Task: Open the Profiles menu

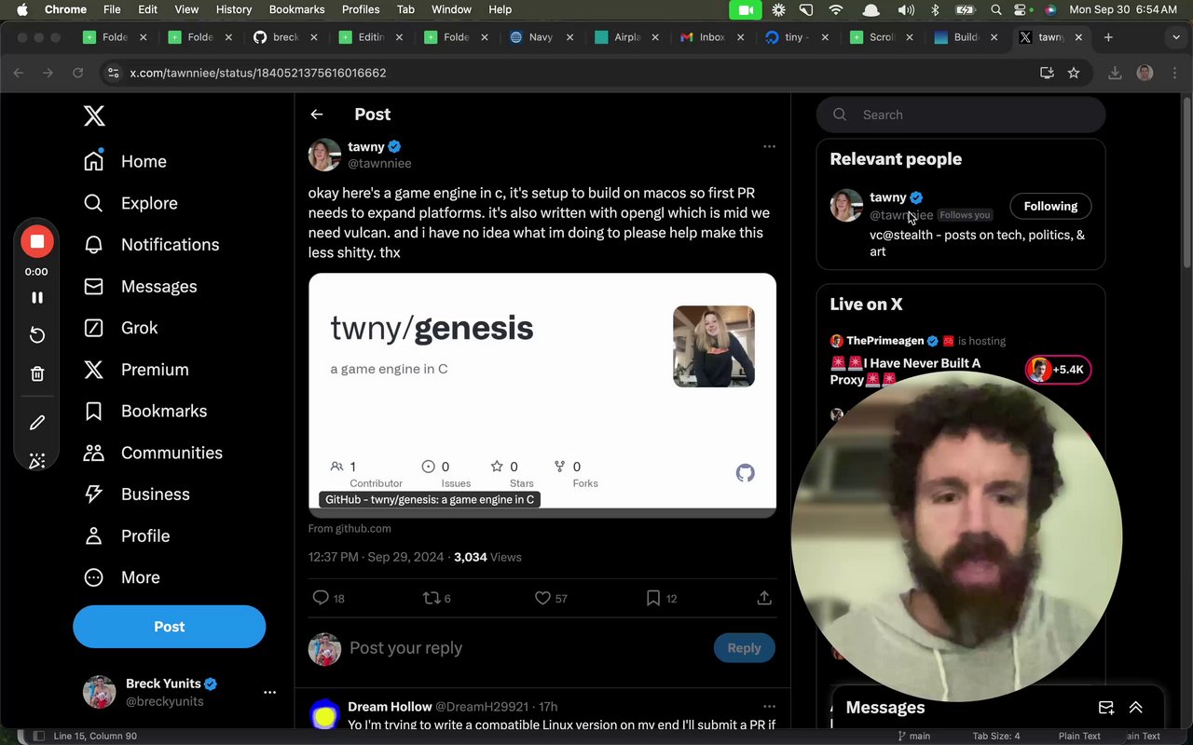Action: (361, 9)
